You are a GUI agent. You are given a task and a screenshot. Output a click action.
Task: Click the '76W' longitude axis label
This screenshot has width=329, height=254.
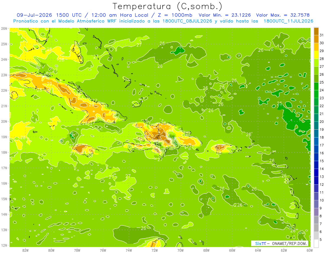coord(103,250)
